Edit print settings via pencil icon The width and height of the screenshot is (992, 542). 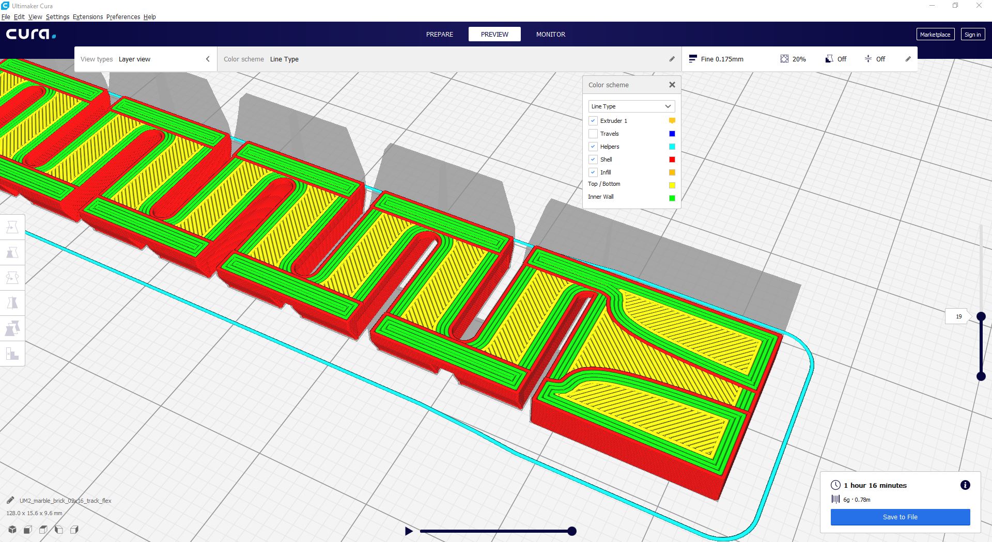[x=908, y=59]
